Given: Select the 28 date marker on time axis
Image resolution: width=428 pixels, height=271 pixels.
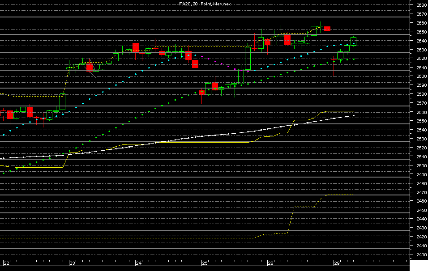Looking at the screenshot, I should coord(271,263).
